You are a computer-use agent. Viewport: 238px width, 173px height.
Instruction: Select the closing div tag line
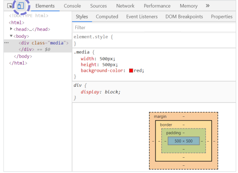pos(26,49)
